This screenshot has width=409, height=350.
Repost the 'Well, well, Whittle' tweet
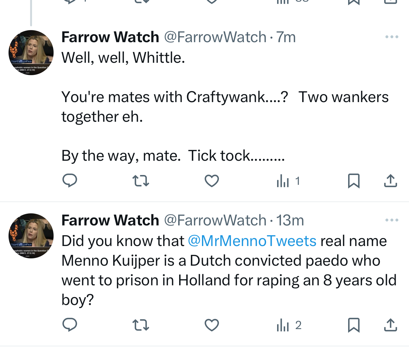coord(140,181)
